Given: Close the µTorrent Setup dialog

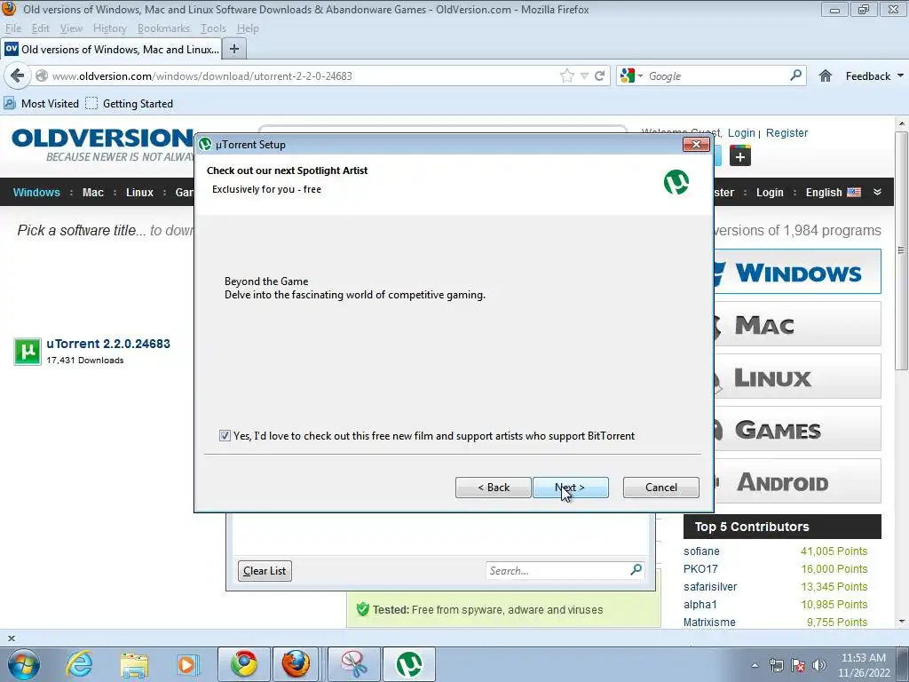Looking at the screenshot, I should [696, 145].
